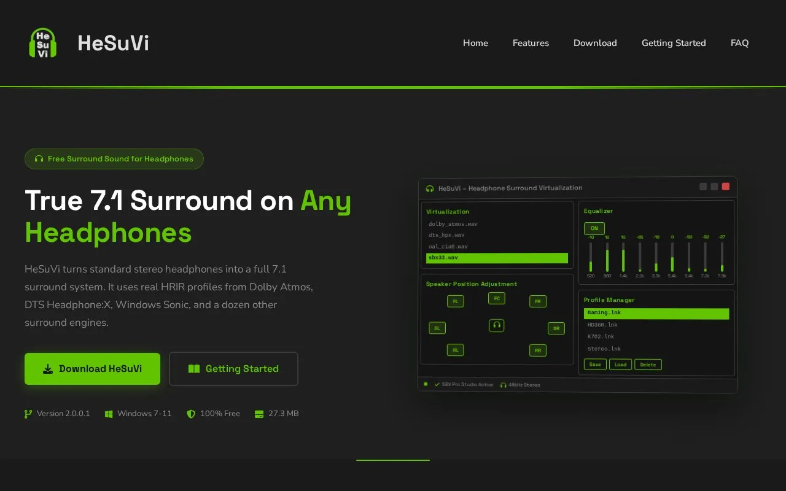The image size is (786, 491).
Task: Click the headphone icon in the app window title bar
Action: pyautogui.click(x=430, y=188)
